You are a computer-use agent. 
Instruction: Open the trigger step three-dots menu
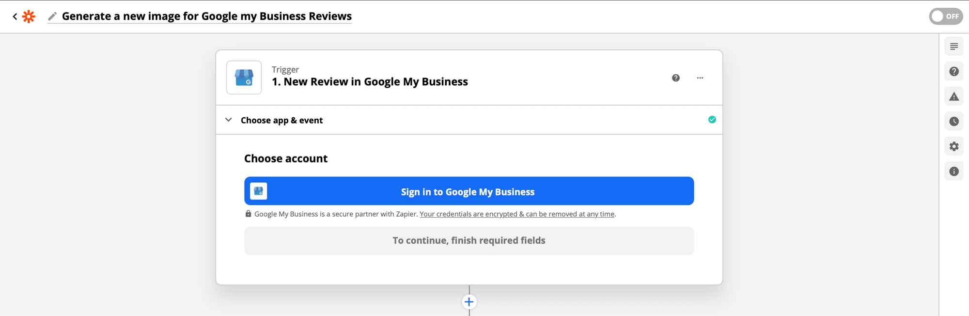click(x=700, y=78)
